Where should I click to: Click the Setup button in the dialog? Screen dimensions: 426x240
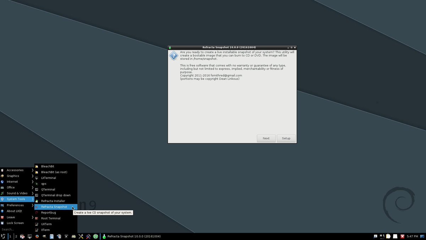286,138
